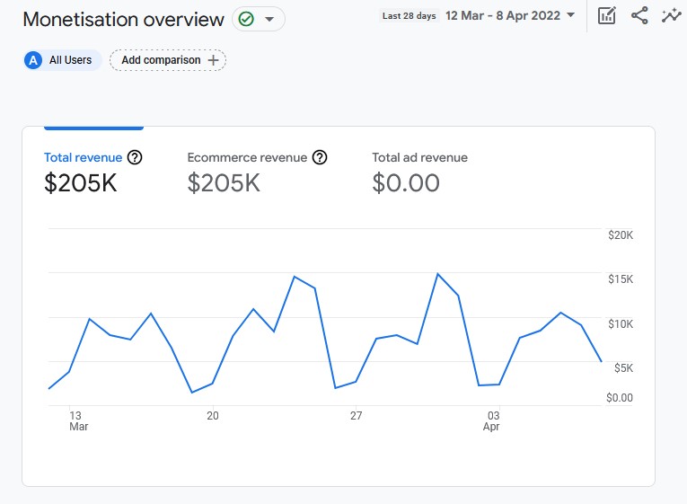Open the date range dropdown arrow

click(x=570, y=15)
